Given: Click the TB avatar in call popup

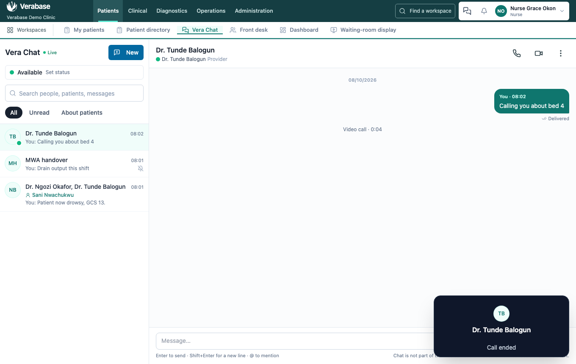Looking at the screenshot, I should [x=501, y=314].
